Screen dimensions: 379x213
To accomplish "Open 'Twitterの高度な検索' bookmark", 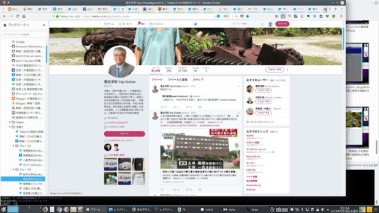I will tap(29, 131).
